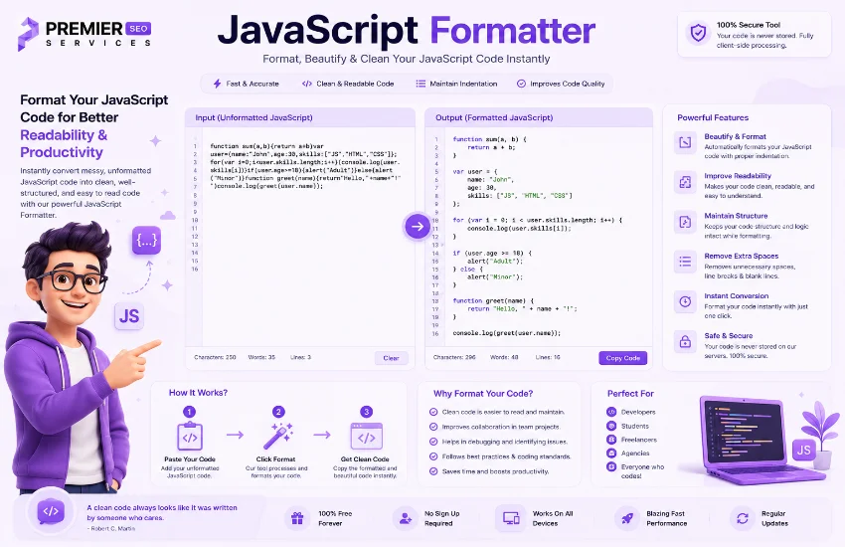Viewport: 845px width, 547px height.
Task: Click the JS badge on the laptop illustration
Action: (803, 450)
